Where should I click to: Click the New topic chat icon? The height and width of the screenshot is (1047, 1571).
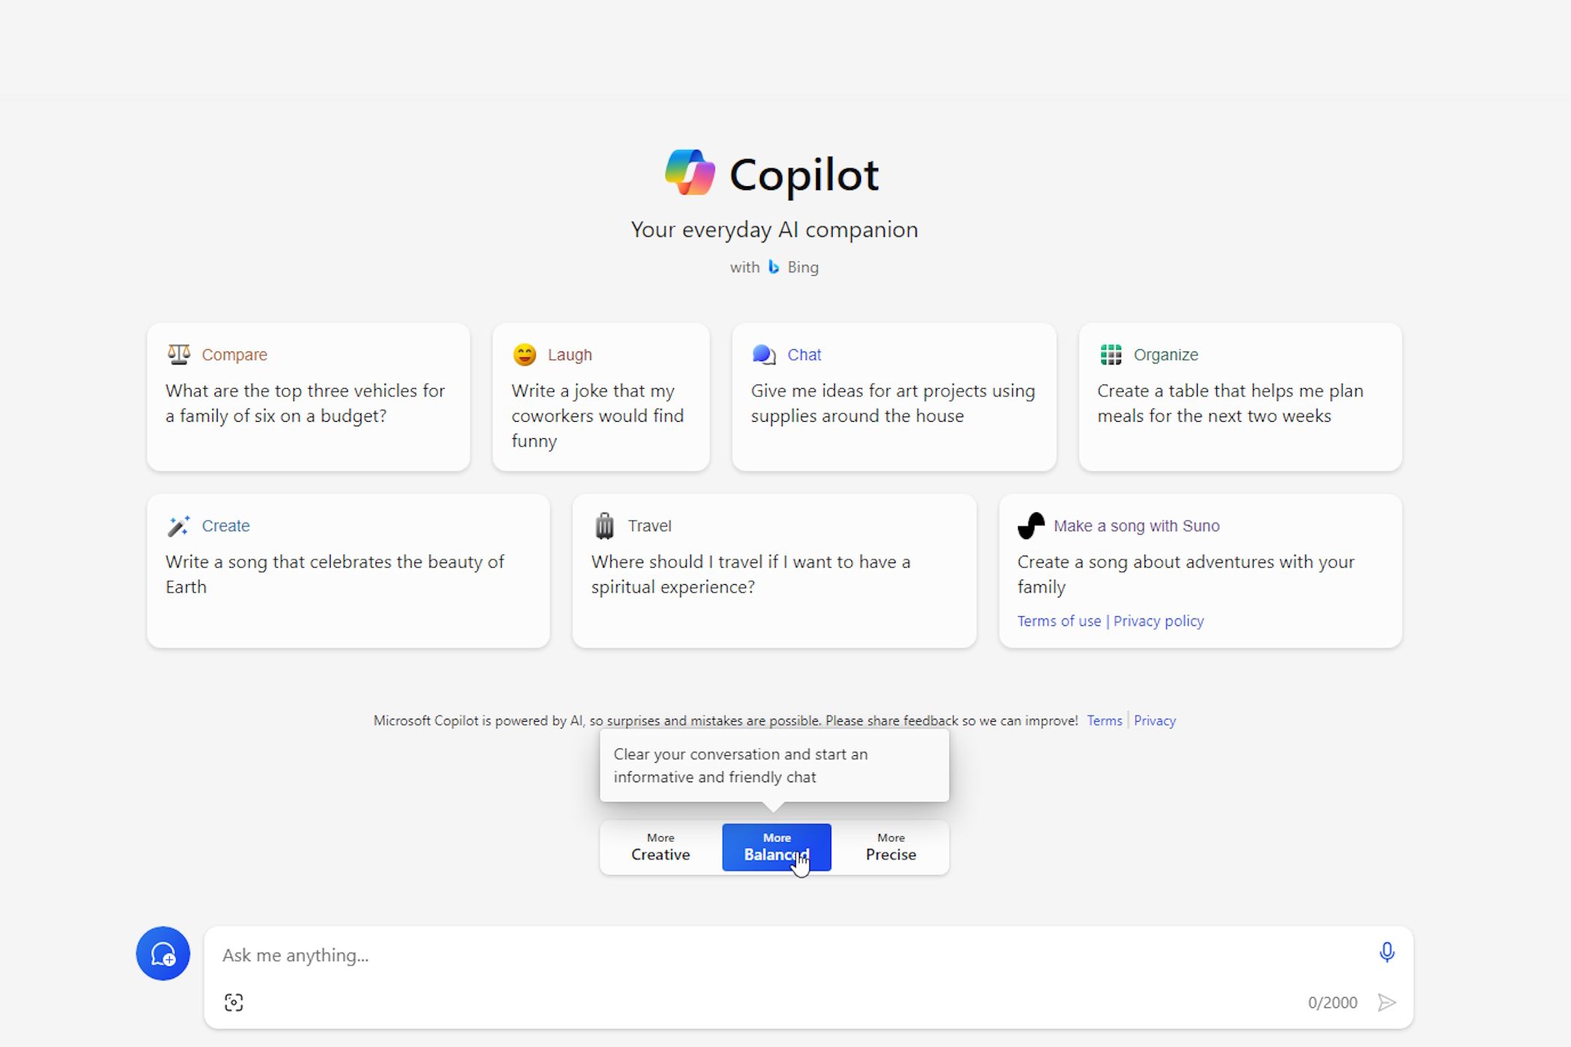163,954
